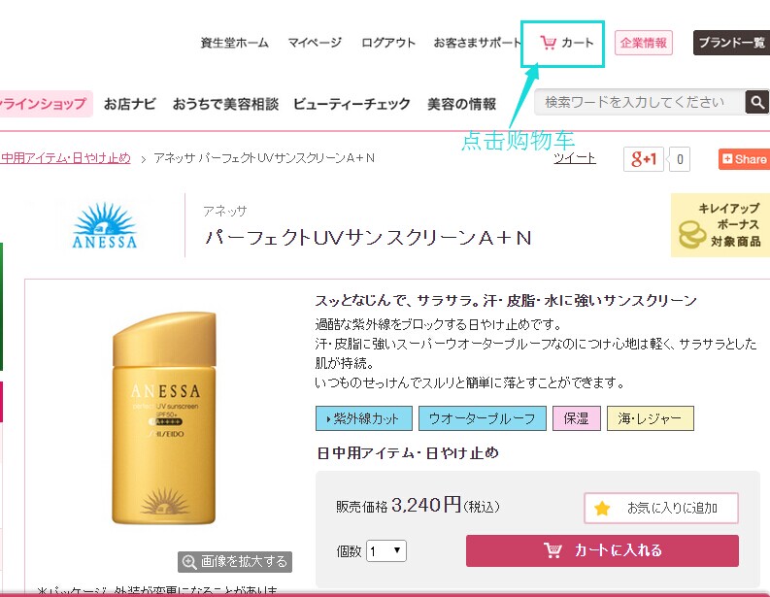Click the search keyword input field

[639, 102]
